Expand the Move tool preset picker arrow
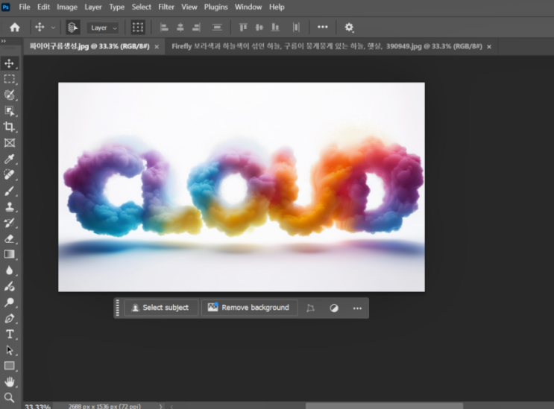554x409 pixels. point(53,28)
